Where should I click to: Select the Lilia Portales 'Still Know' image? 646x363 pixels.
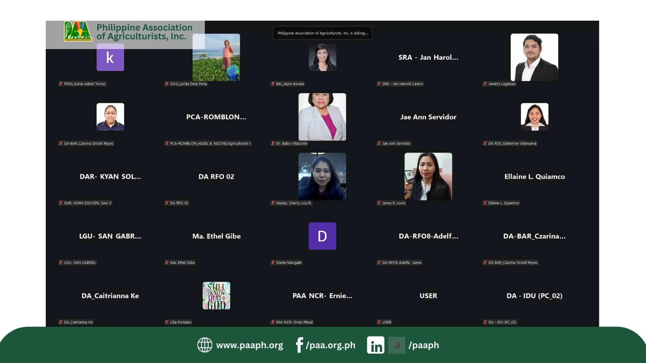(x=216, y=295)
